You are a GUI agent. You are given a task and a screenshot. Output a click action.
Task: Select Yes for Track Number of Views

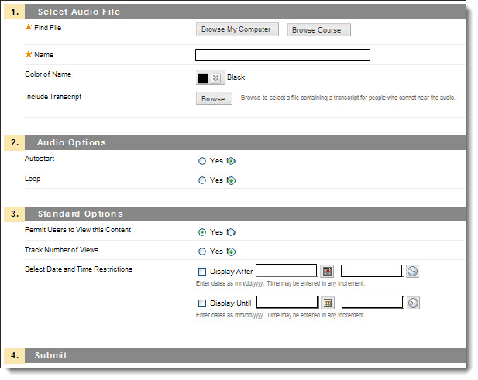(x=202, y=252)
